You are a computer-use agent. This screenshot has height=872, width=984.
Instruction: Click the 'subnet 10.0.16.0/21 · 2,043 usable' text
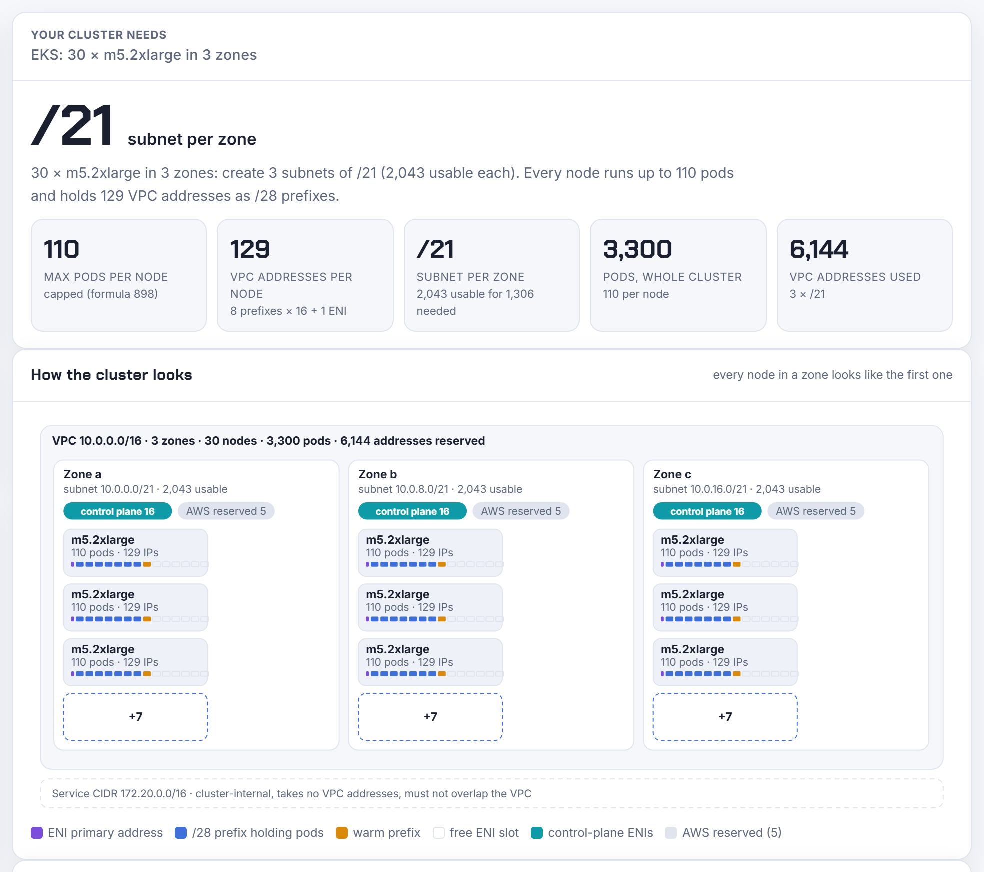coord(737,489)
